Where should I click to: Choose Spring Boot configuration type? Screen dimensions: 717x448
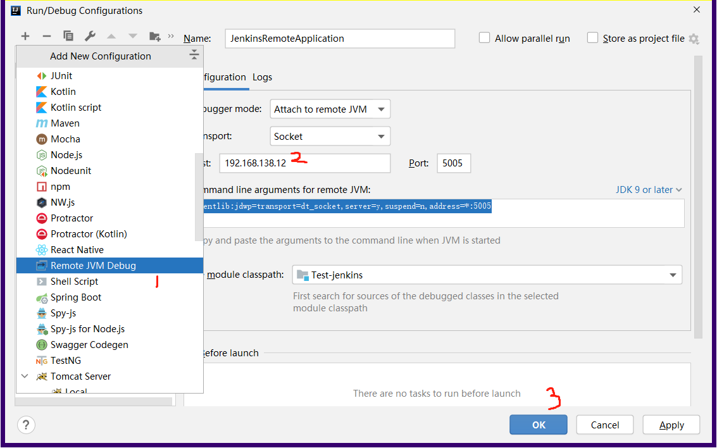click(109, 297)
